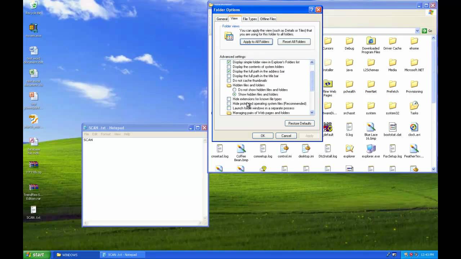Click inside the Notepad text area
461x259 pixels.
[x=143, y=179]
